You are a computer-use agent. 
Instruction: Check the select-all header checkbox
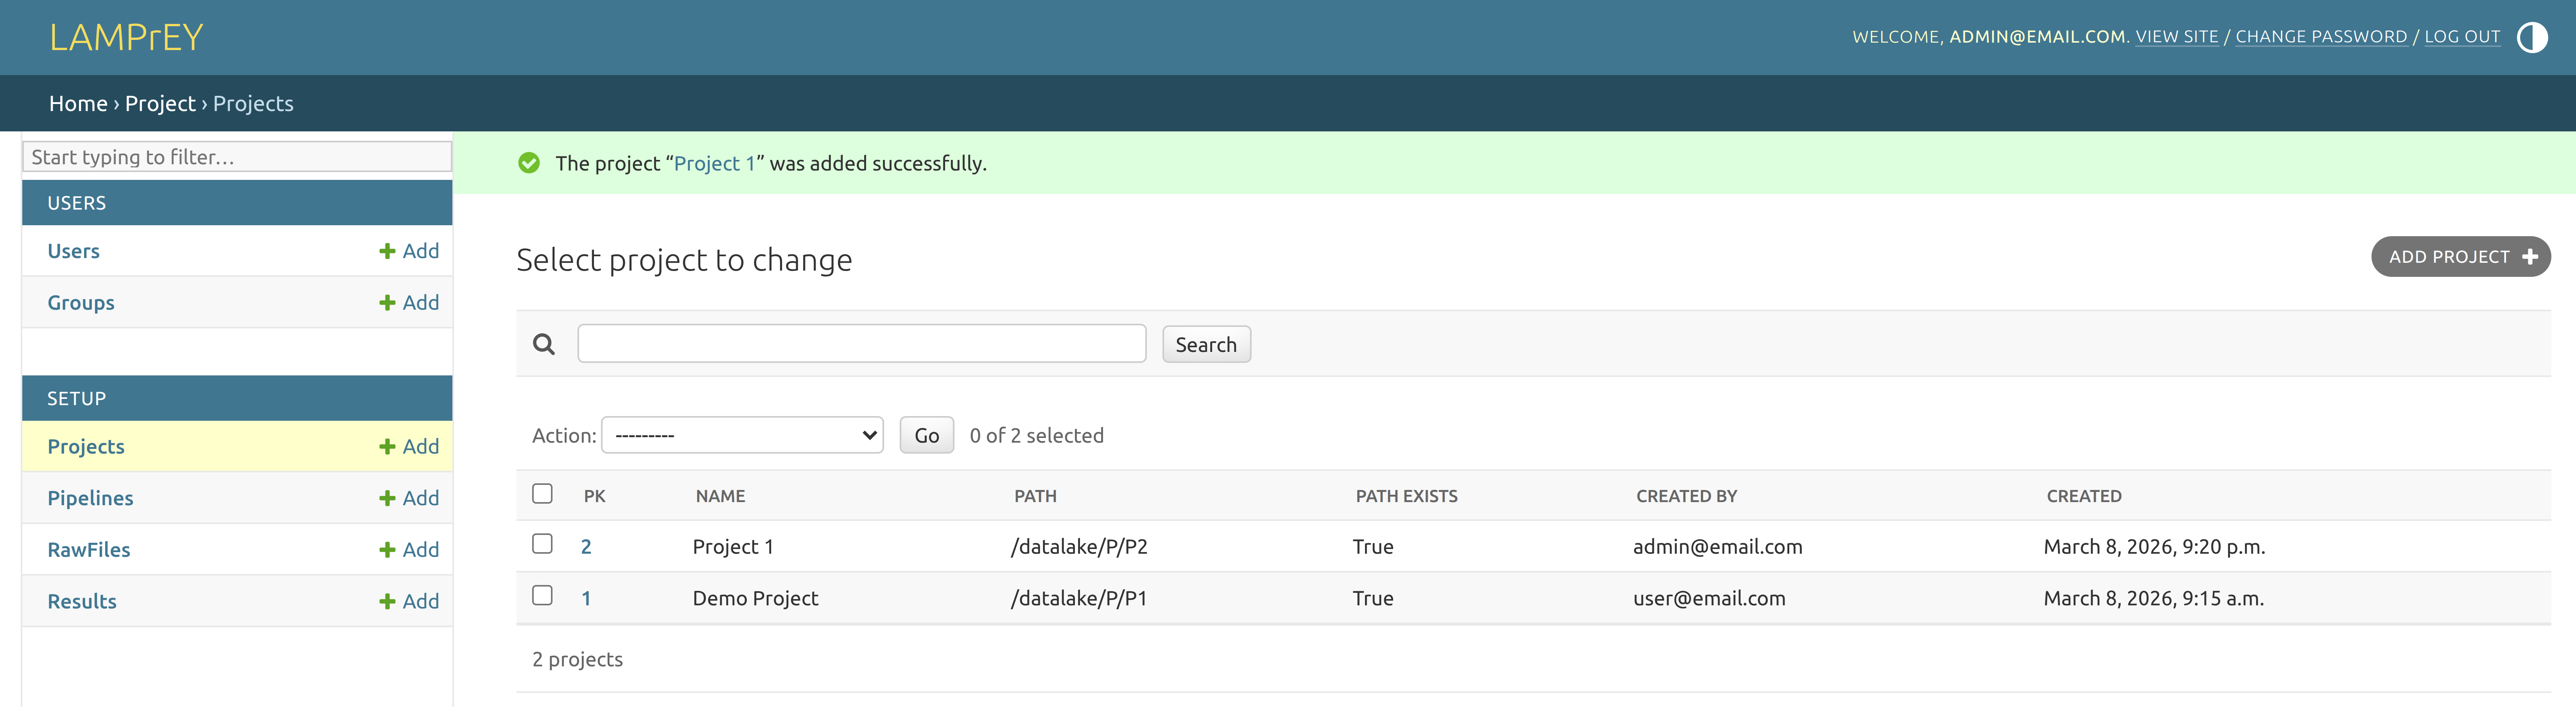(542, 493)
